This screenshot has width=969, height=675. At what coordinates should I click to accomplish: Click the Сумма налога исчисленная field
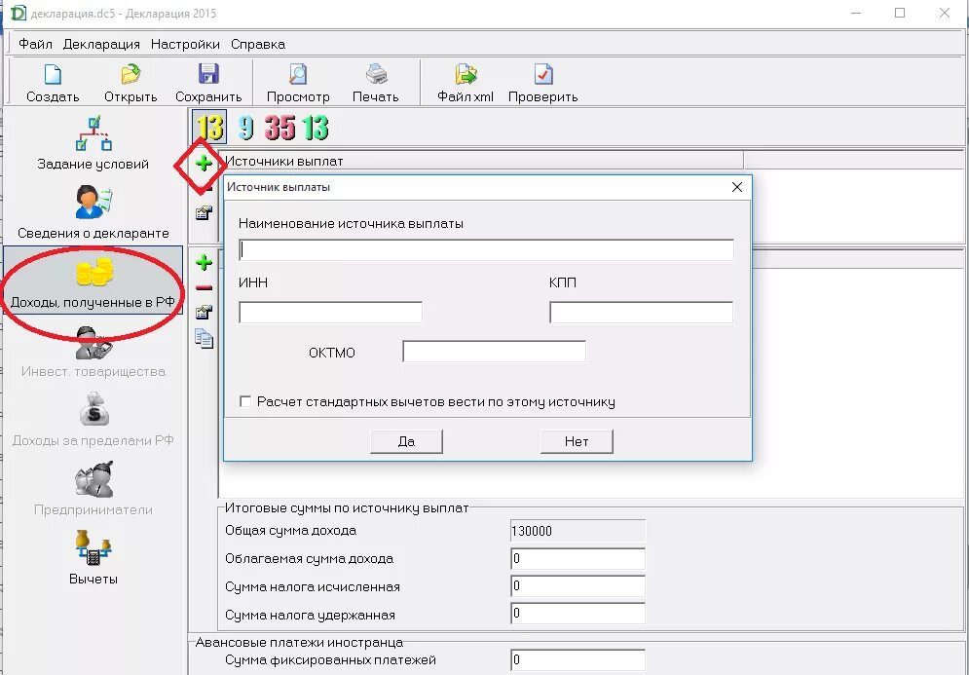[x=578, y=586]
